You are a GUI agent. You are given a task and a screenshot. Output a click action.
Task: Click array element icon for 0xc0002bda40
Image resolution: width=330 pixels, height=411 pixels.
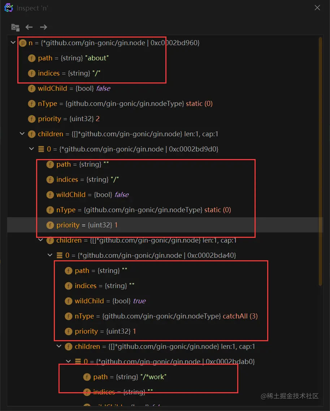coord(60,255)
